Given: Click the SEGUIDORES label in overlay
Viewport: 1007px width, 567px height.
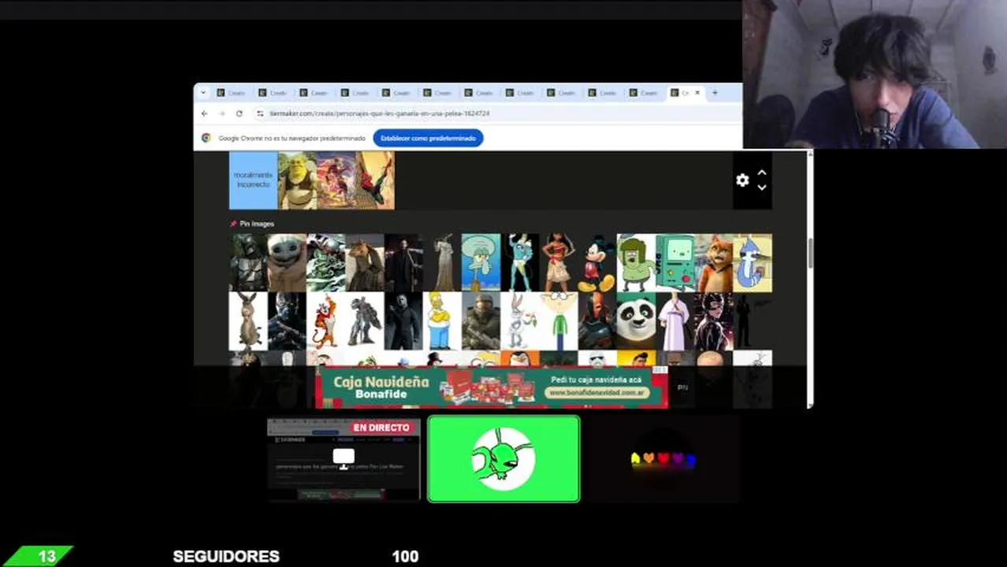Looking at the screenshot, I should [x=226, y=556].
